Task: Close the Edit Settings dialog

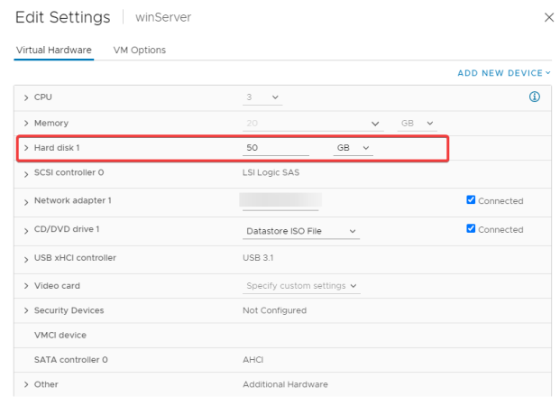Action: [x=549, y=17]
